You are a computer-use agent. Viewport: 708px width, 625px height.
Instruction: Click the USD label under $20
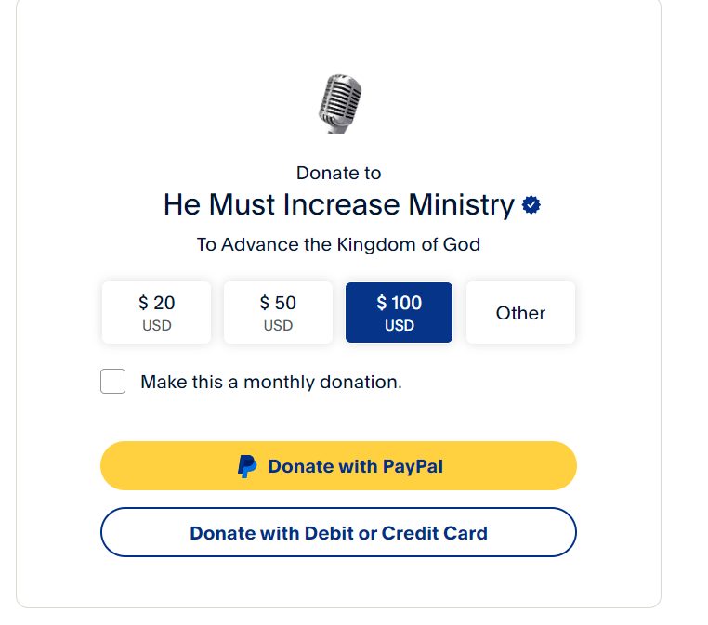click(156, 326)
